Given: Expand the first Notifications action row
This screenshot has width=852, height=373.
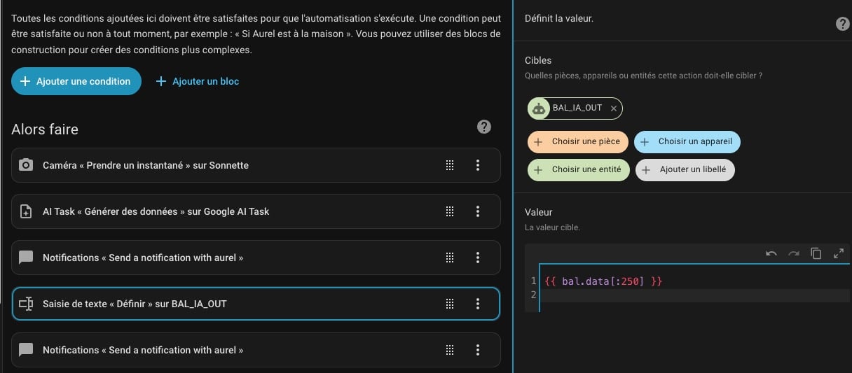Looking at the screenshot, I should point(210,258).
